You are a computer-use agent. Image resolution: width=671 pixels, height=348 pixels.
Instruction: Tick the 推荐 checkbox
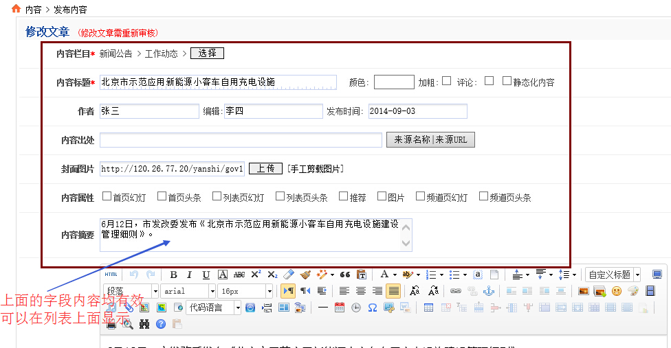pos(343,197)
